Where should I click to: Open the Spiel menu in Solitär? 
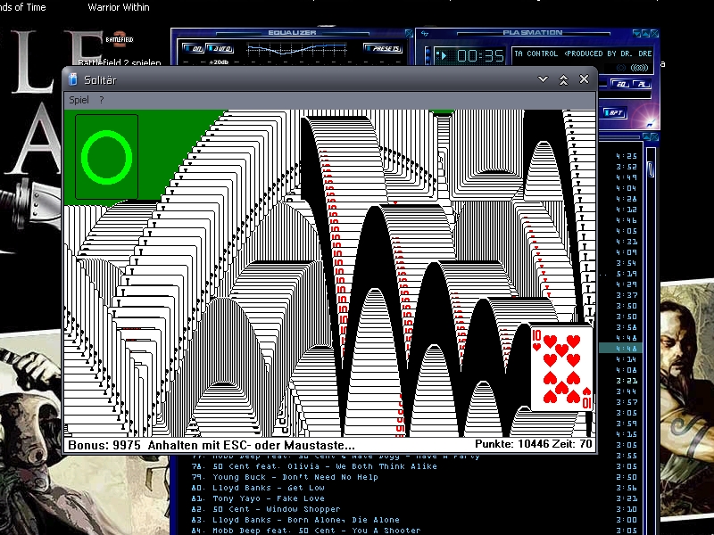[79, 100]
